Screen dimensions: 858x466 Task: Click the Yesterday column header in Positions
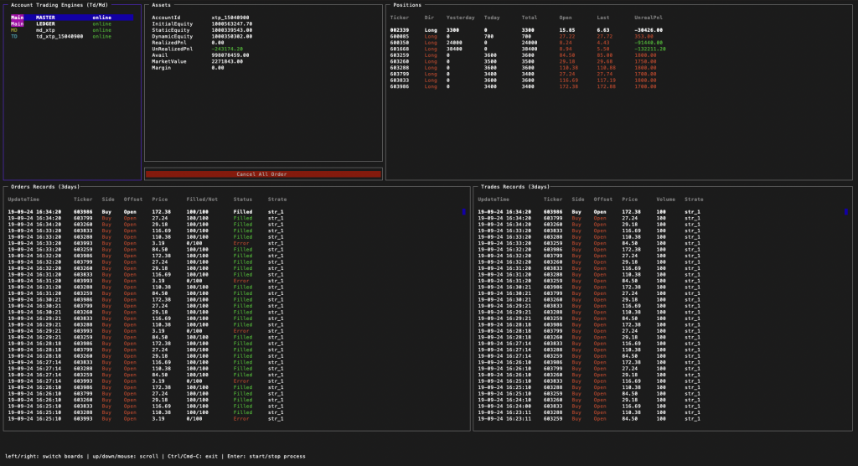click(x=461, y=18)
